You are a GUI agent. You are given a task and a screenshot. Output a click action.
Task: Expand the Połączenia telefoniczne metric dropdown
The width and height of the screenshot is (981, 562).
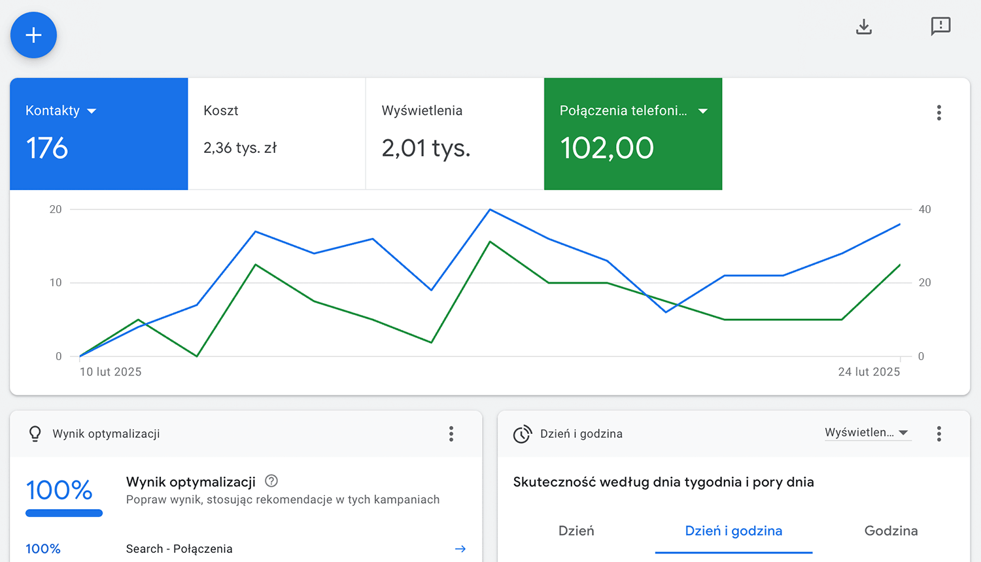[703, 111]
